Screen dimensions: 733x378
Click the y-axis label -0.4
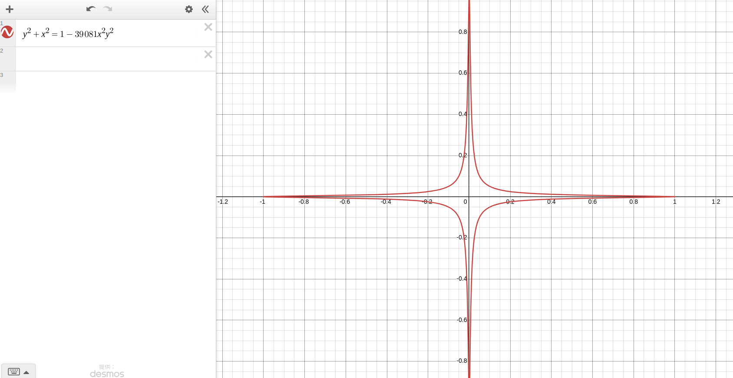[462, 279]
